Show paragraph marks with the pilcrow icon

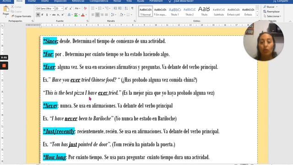132,8
